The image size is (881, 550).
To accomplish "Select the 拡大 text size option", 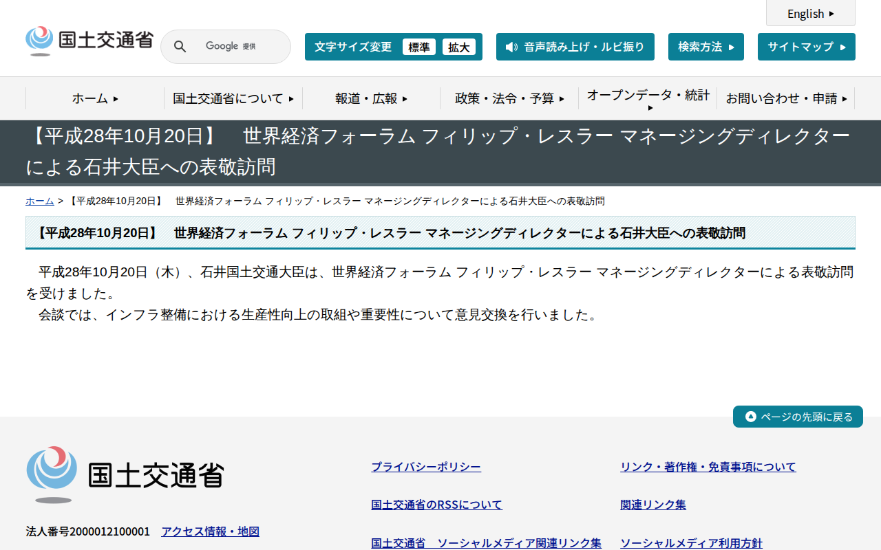I will point(459,47).
